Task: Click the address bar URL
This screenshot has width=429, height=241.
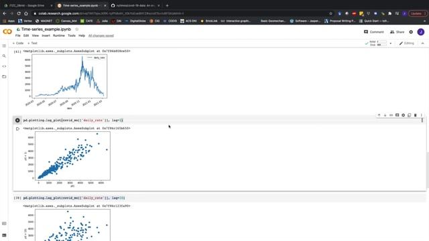Action: [x=111, y=13]
